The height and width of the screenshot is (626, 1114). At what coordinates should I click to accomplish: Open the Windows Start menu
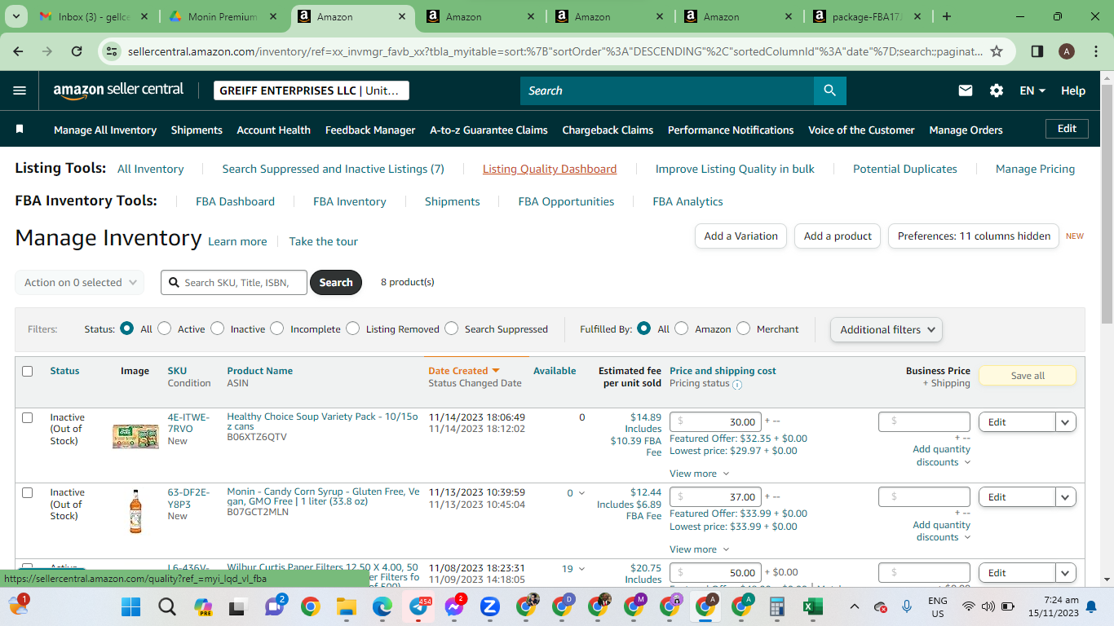coord(130,606)
